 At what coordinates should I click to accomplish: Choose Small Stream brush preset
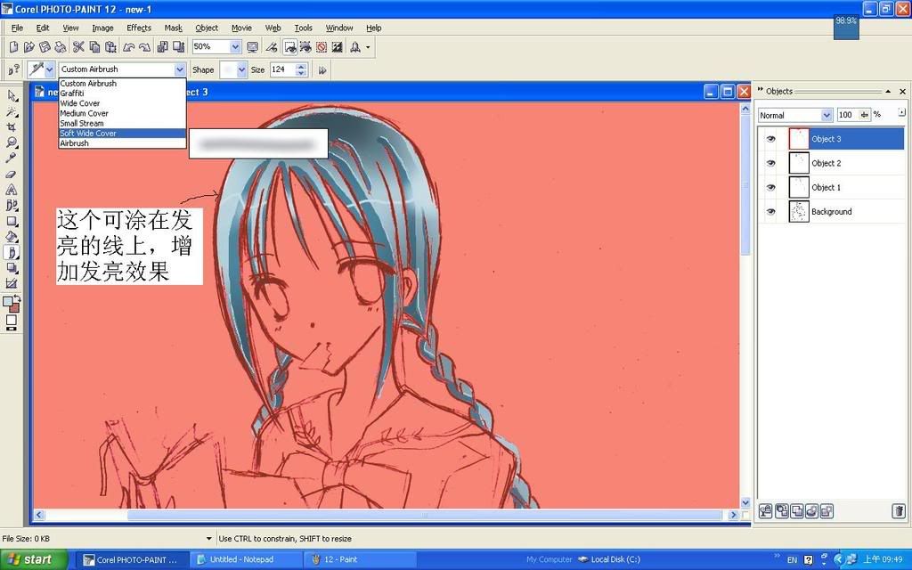(x=82, y=123)
